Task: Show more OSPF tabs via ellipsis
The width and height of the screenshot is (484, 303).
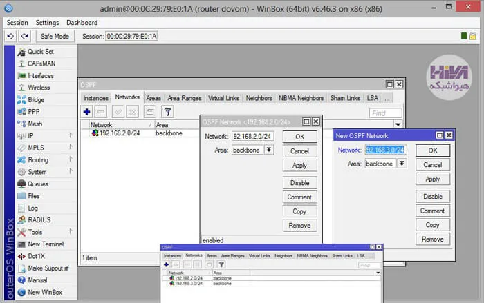Action: (387, 98)
